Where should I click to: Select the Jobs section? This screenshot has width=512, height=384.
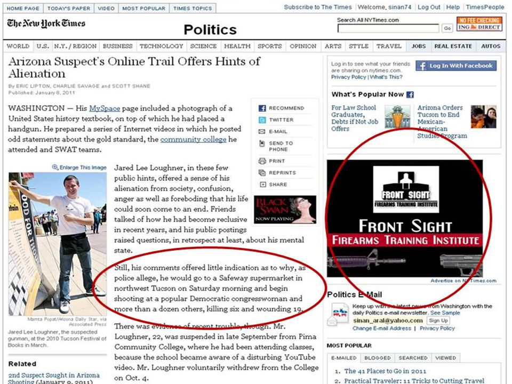(x=419, y=46)
